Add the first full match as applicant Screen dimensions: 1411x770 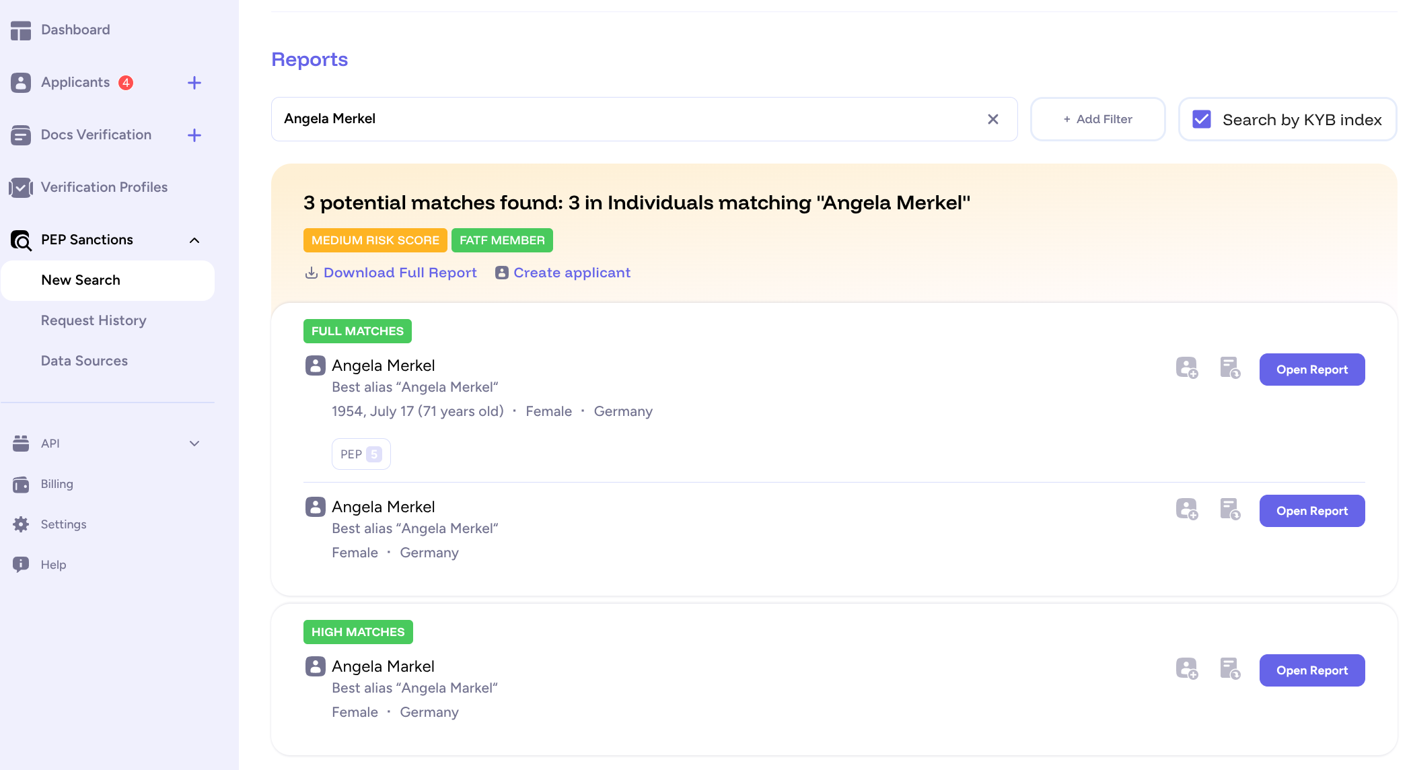point(1186,369)
